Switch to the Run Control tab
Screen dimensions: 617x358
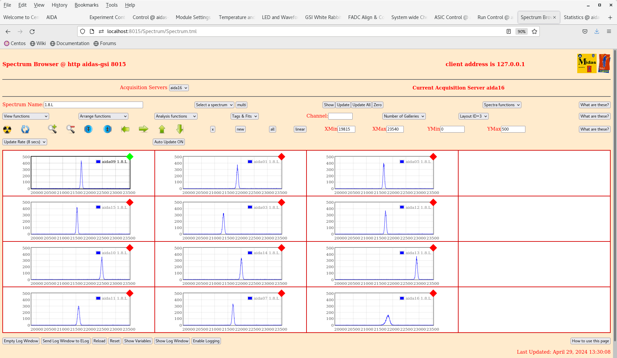point(495,17)
